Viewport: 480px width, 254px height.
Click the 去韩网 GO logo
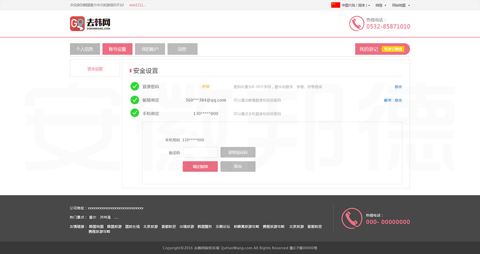(x=90, y=24)
